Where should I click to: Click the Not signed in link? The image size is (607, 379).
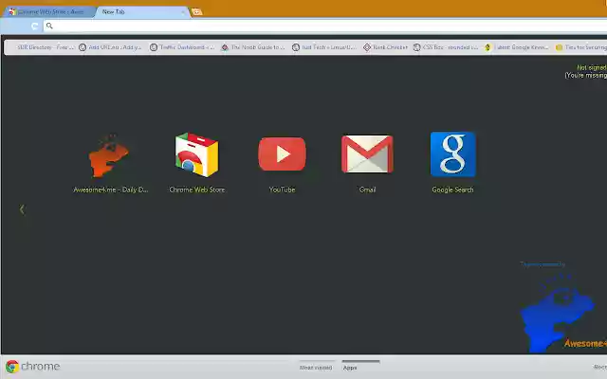tap(592, 67)
